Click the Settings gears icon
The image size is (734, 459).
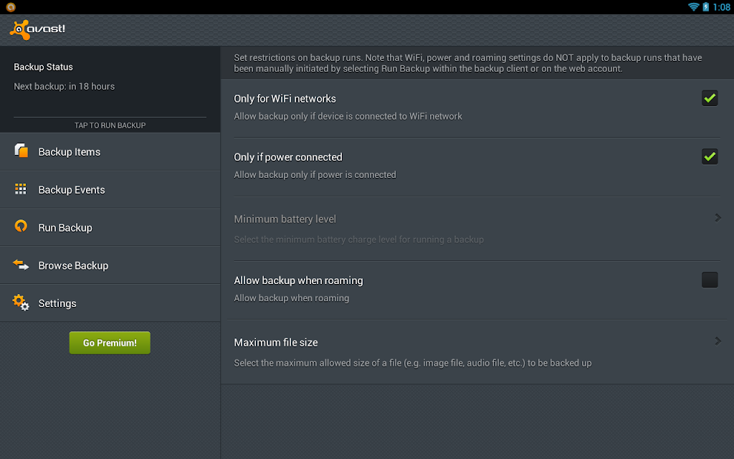(21, 303)
